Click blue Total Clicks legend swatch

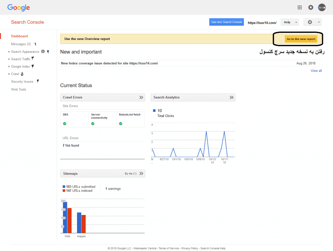pyautogui.click(x=154, y=111)
